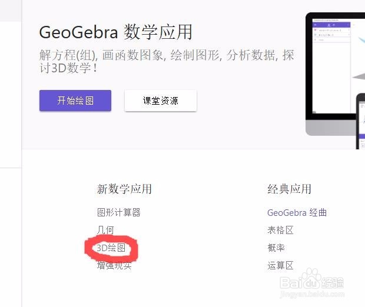Open the 课堂资源 button

[x=161, y=101]
